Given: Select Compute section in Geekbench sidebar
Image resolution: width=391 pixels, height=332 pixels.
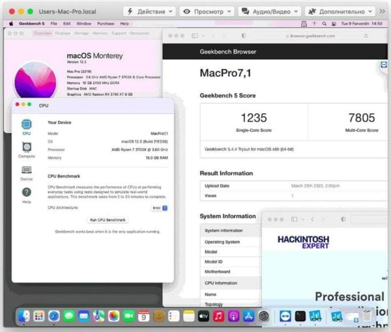Looking at the screenshot, I should click(x=27, y=150).
